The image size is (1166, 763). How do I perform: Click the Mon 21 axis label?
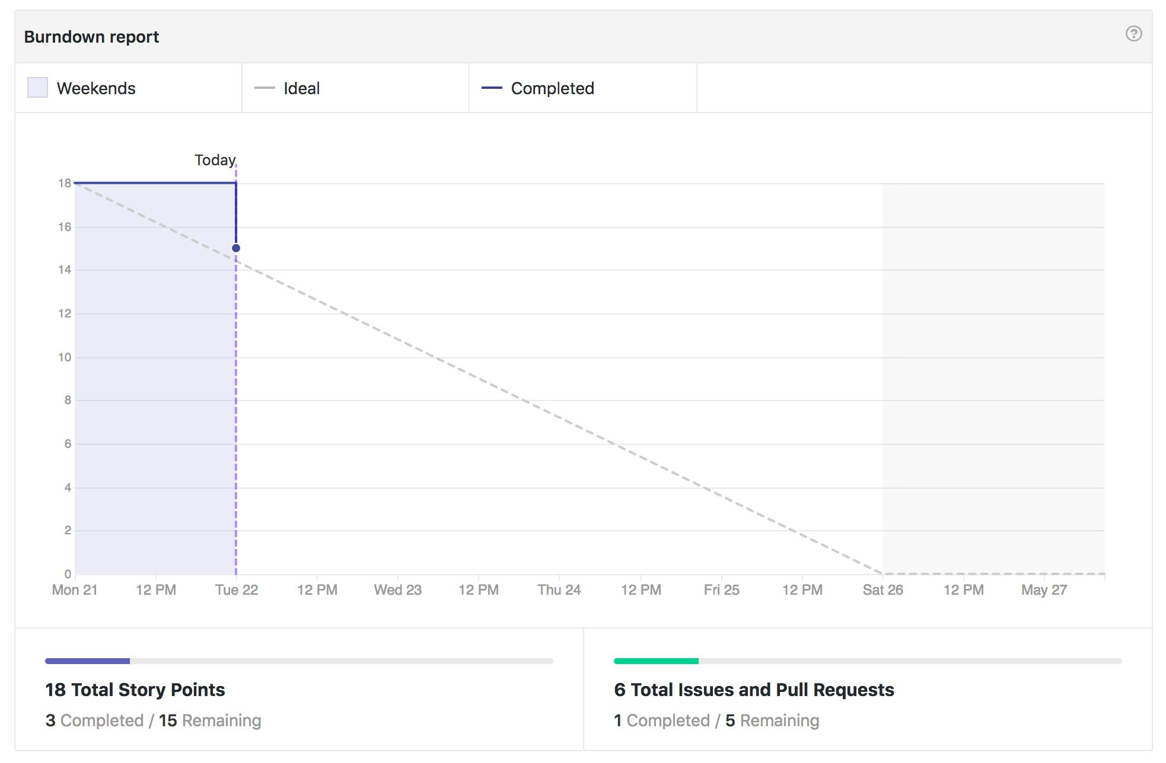click(x=75, y=590)
